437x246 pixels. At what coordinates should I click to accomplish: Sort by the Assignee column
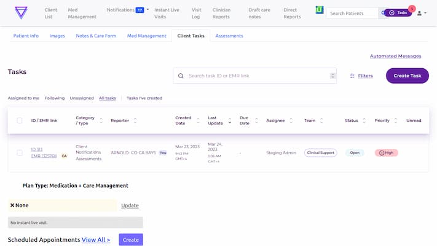pyautogui.click(x=291, y=121)
